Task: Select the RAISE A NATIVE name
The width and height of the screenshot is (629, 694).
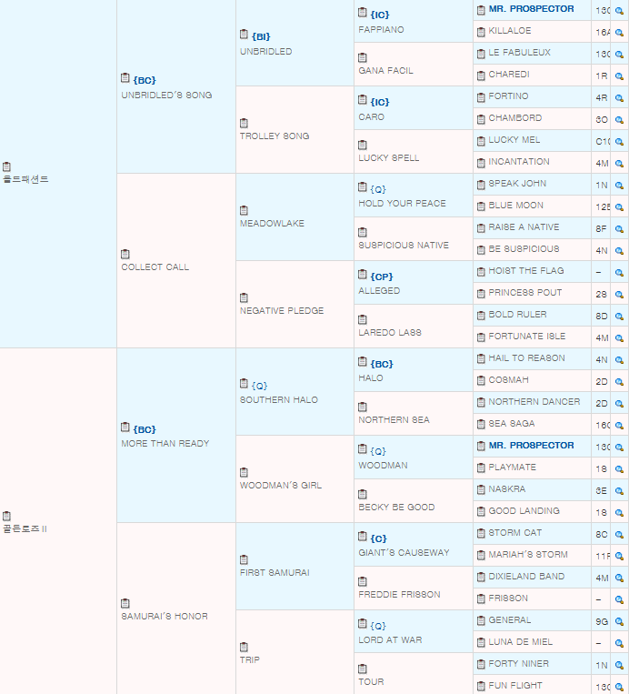Action: pyautogui.click(x=524, y=227)
